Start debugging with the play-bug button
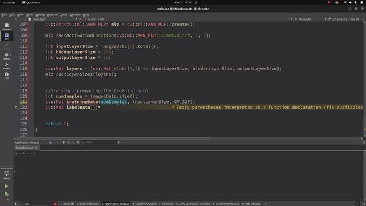Screen dimensions: 366x206 (6, 193)
